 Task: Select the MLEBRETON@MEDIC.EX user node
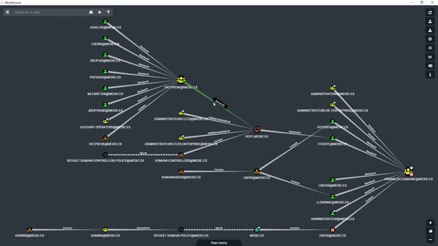(105, 88)
